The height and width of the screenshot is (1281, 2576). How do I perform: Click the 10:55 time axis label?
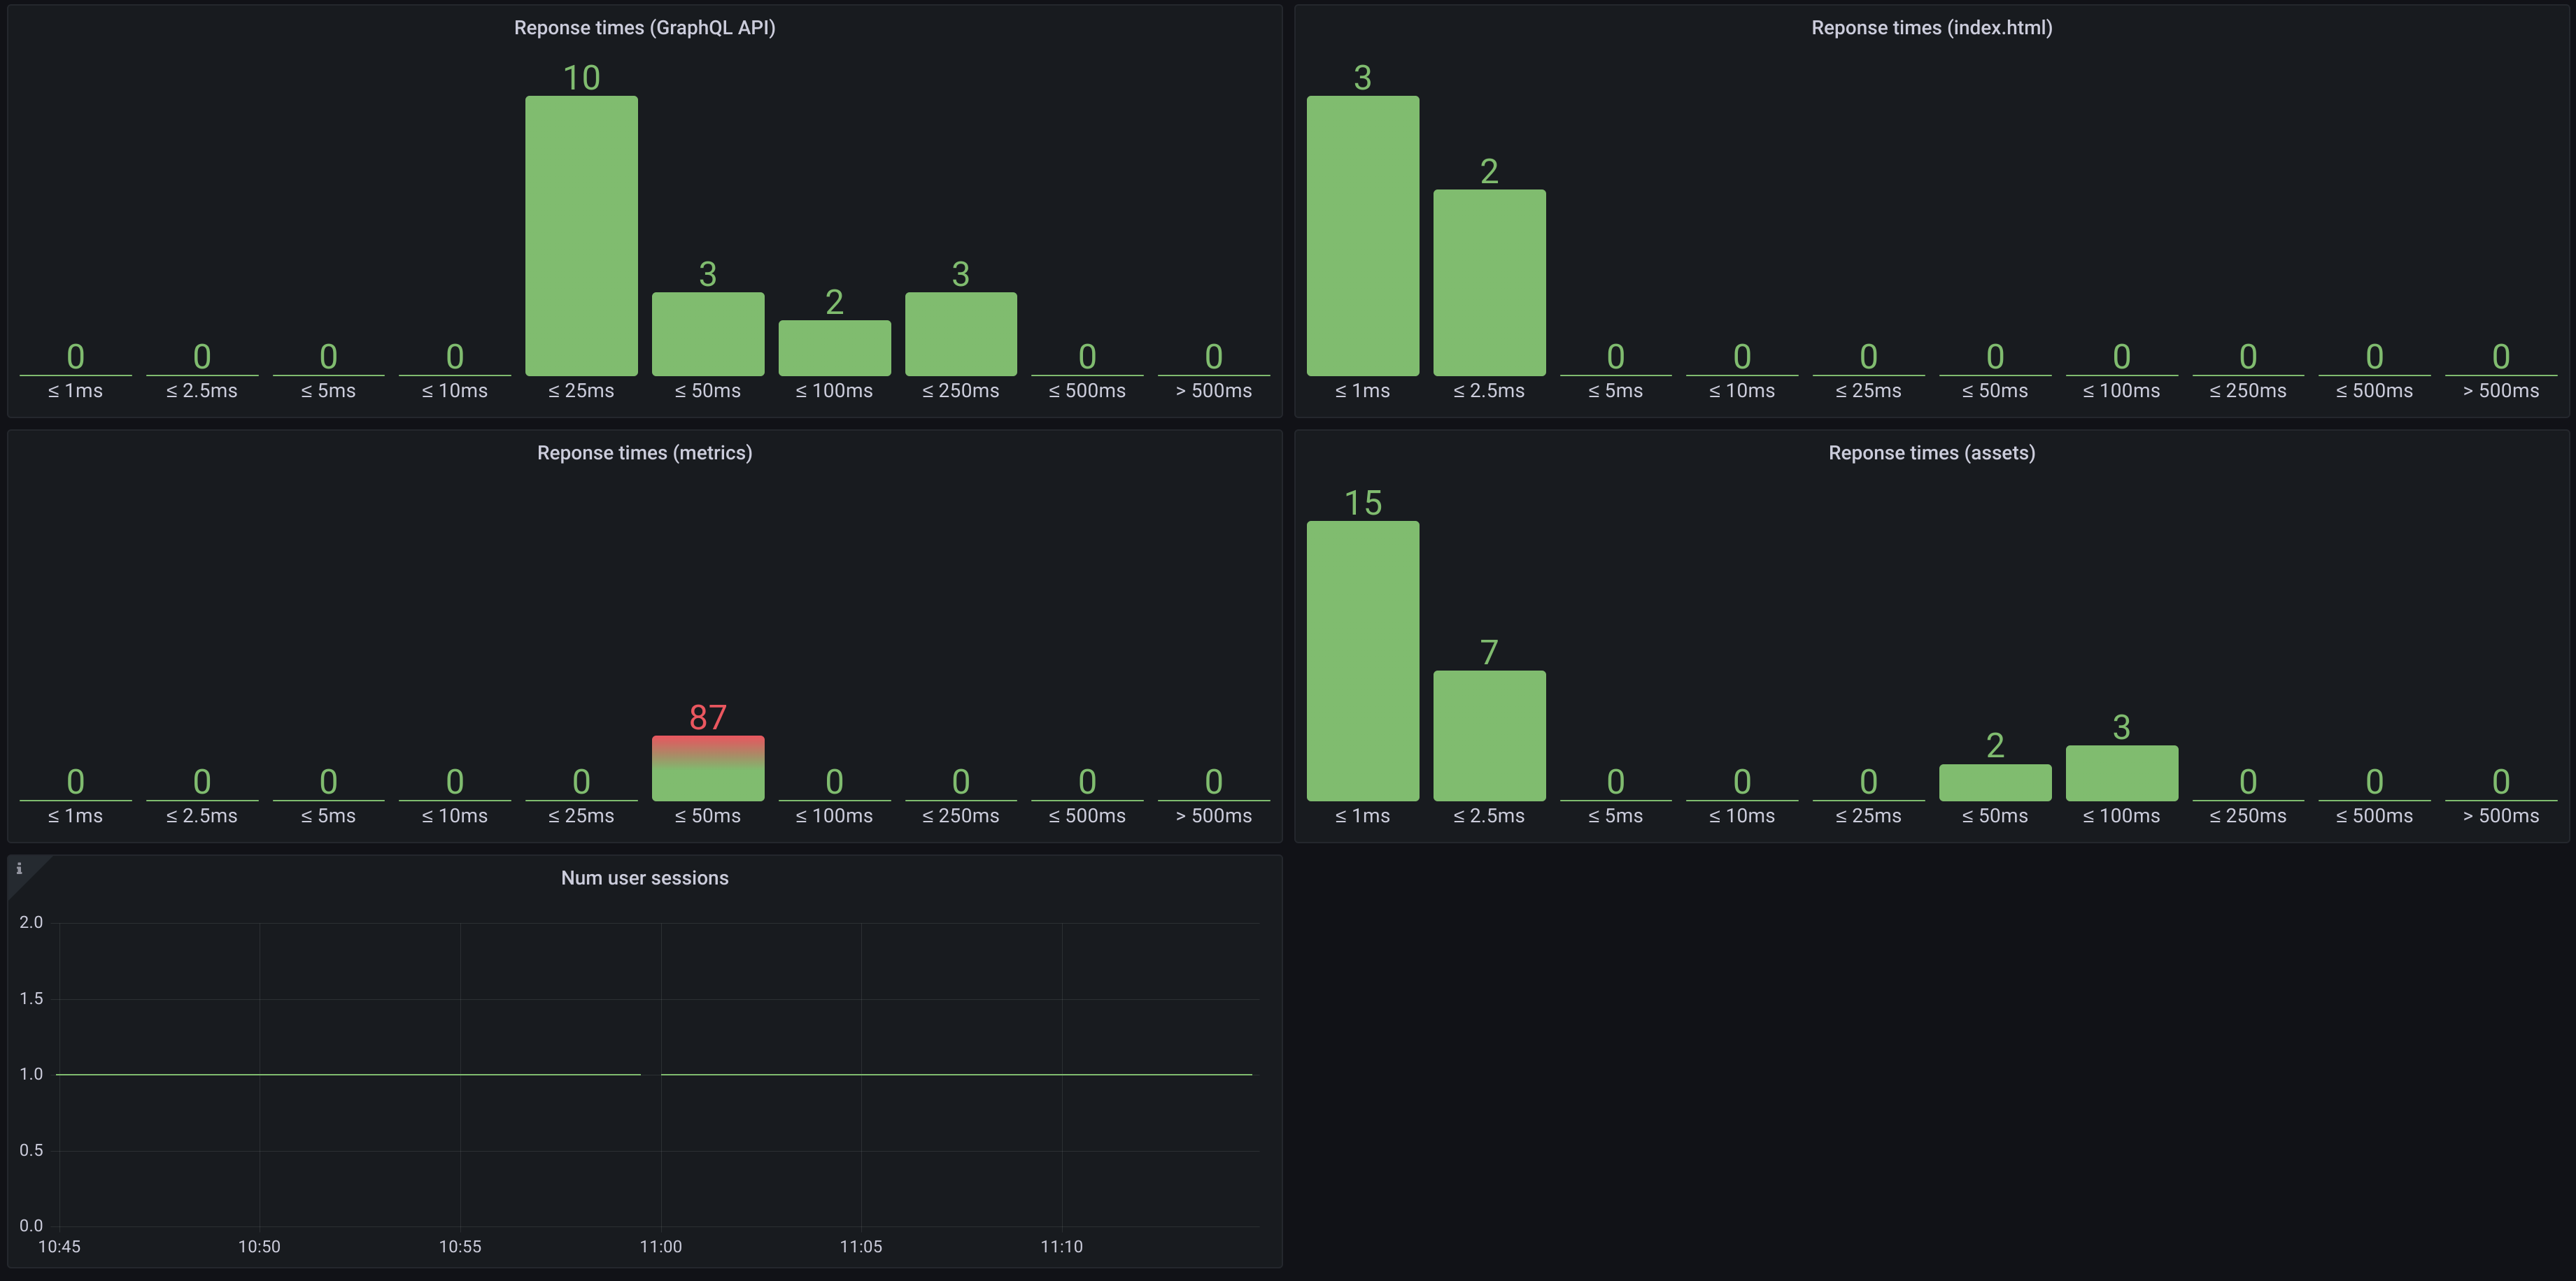pos(461,1246)
